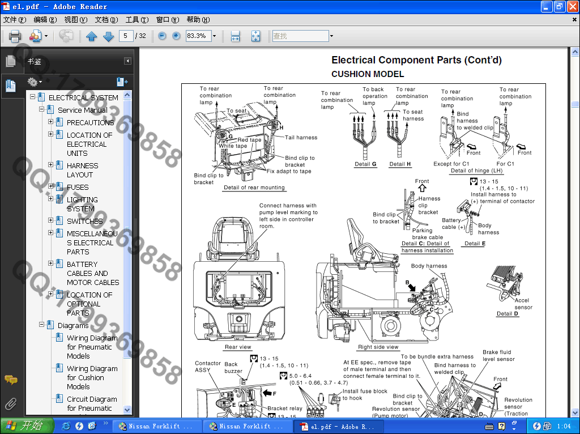Open the 工具(T) menu
580x434 pixels.
pos(137,20)
